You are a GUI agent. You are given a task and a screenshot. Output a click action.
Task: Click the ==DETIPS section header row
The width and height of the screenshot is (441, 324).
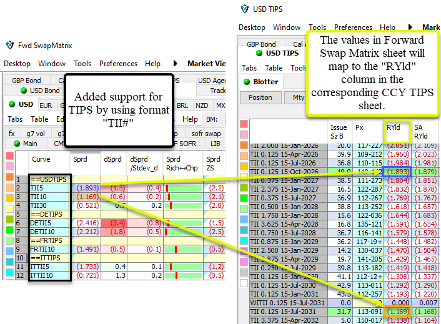[x=50, y=214]
